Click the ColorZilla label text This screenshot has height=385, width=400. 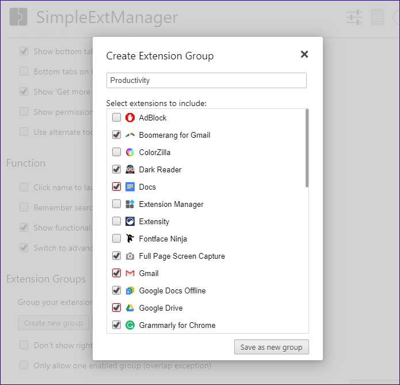[x=155, y=152]
